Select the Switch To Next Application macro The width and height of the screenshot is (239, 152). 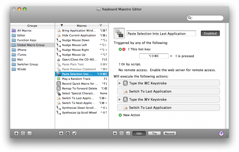82,103
